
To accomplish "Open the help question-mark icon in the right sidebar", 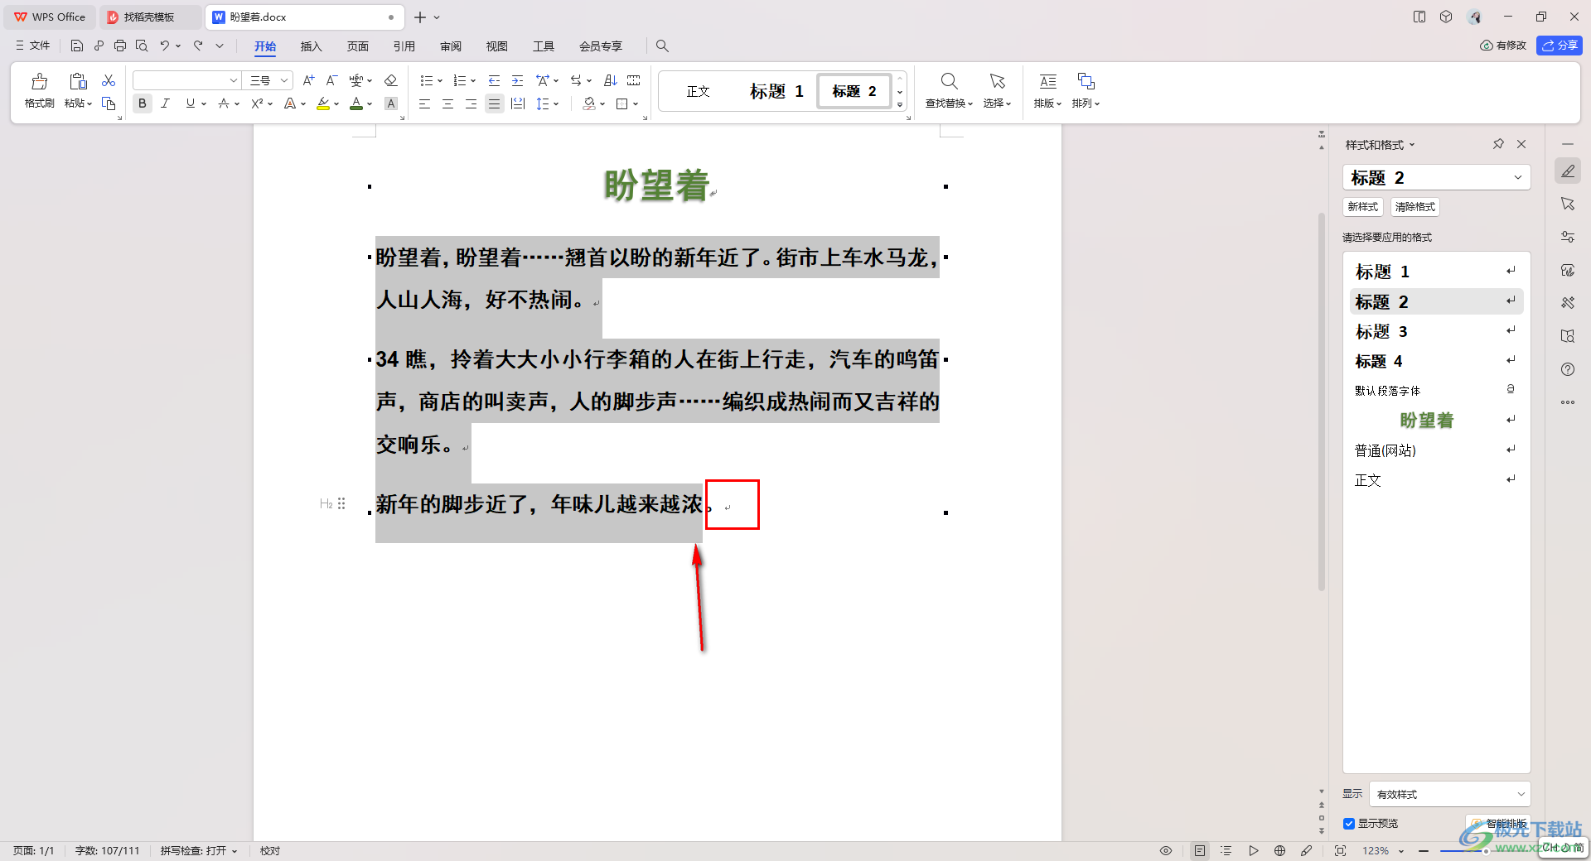I will 1568,369.
